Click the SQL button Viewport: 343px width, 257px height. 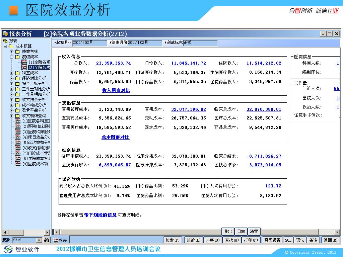coord(288,240)
